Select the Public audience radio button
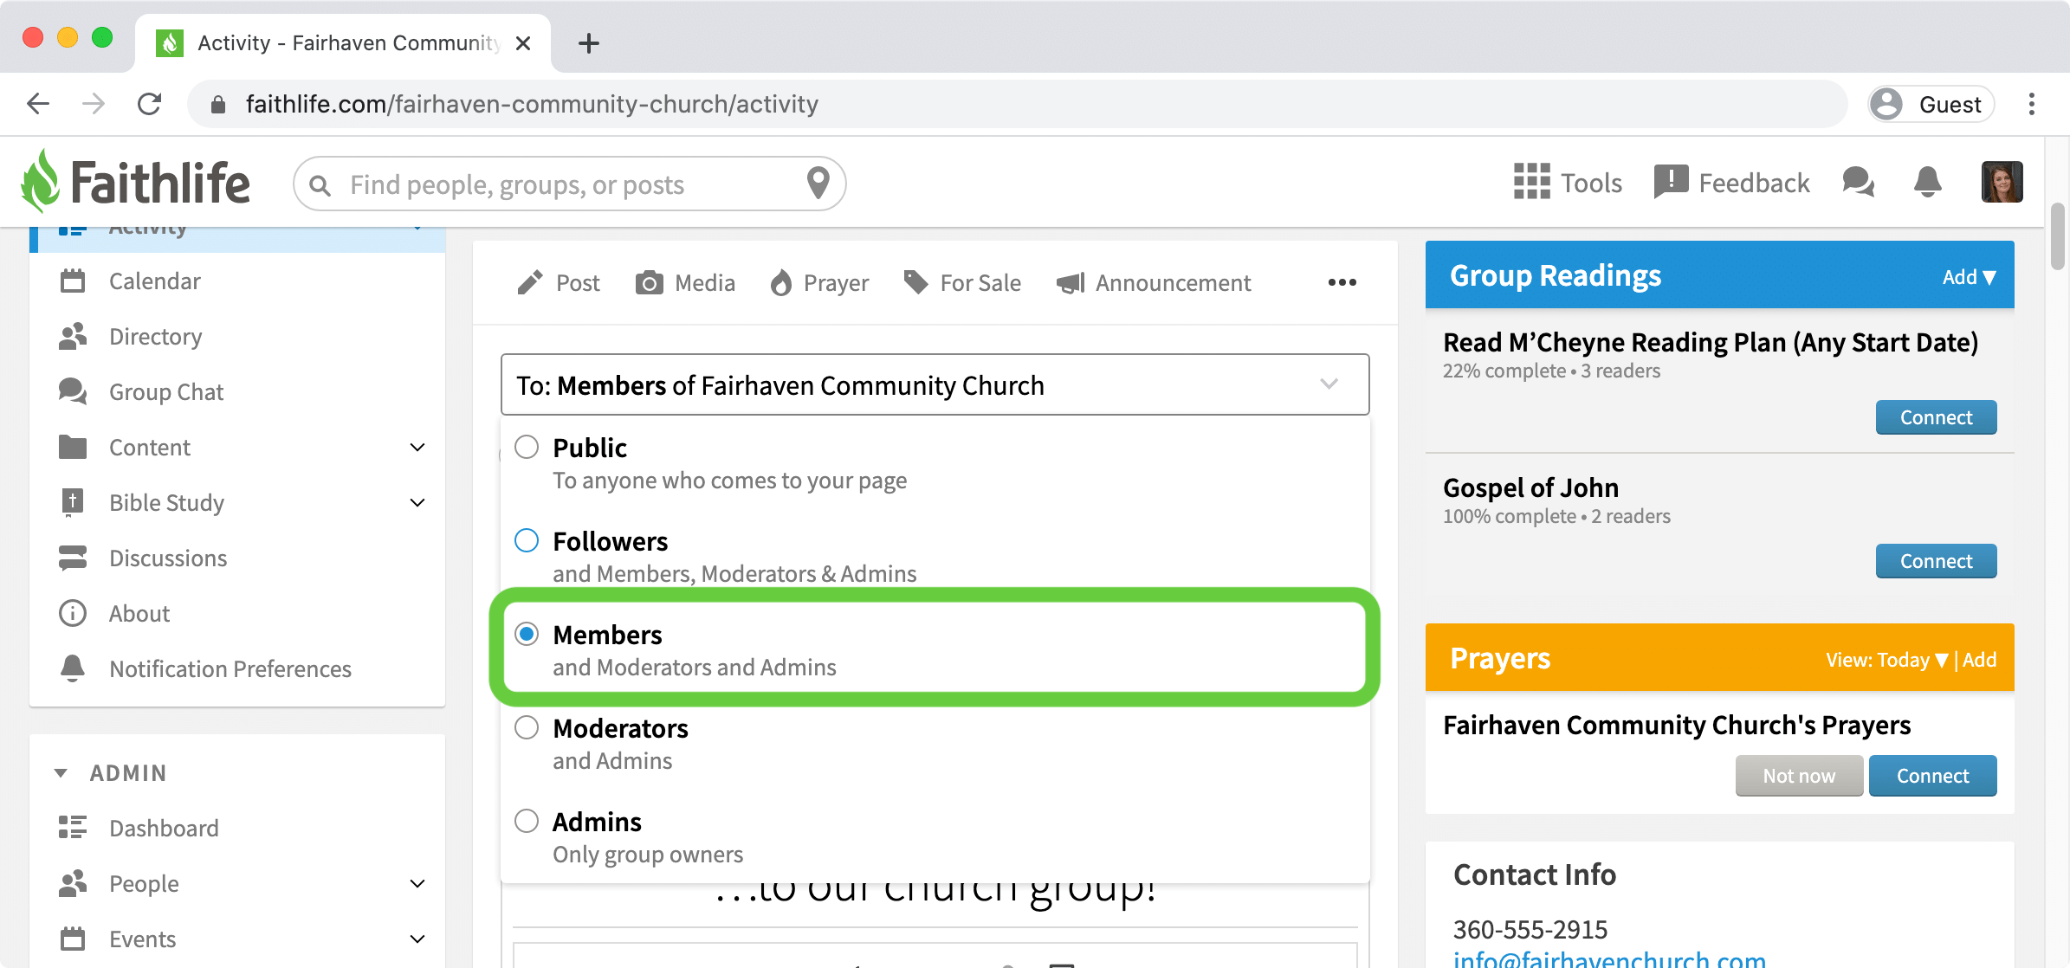2070x968 pixels. coord(527,447)
